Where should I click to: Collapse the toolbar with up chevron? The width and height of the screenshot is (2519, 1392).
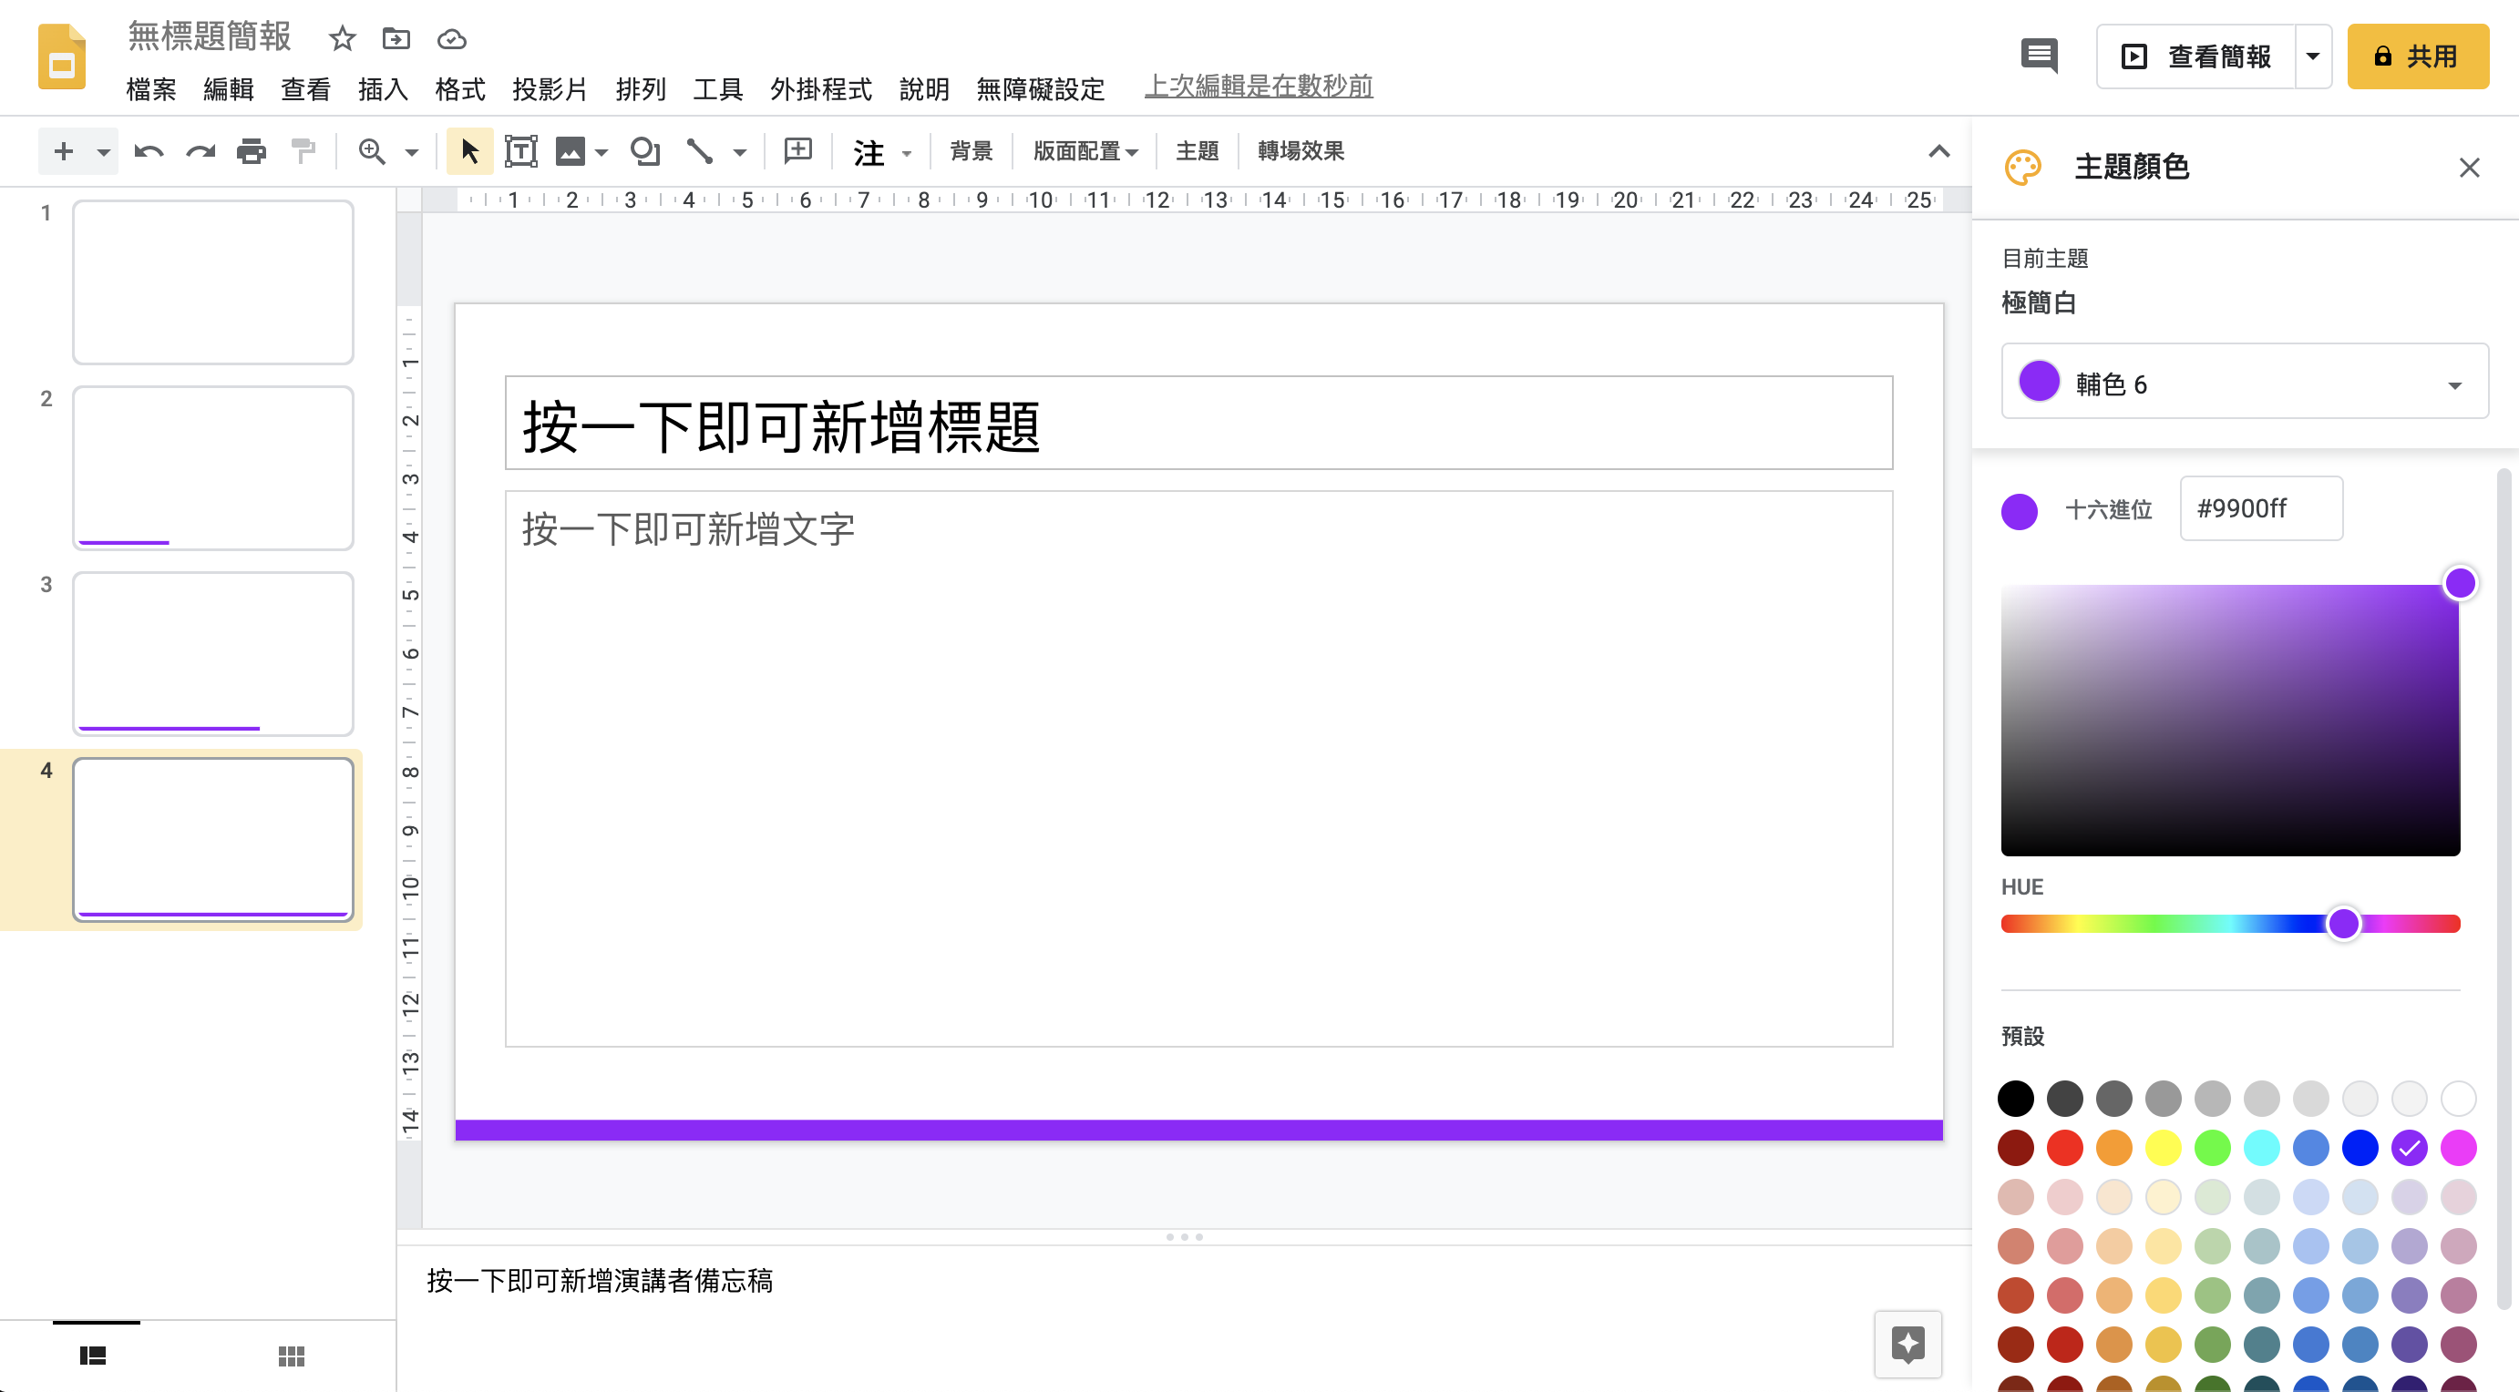click(x=1938, y=151)
